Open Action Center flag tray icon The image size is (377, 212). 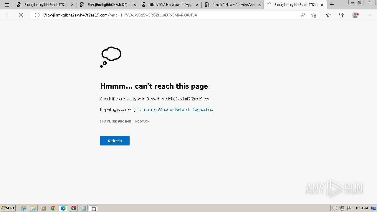349,208
